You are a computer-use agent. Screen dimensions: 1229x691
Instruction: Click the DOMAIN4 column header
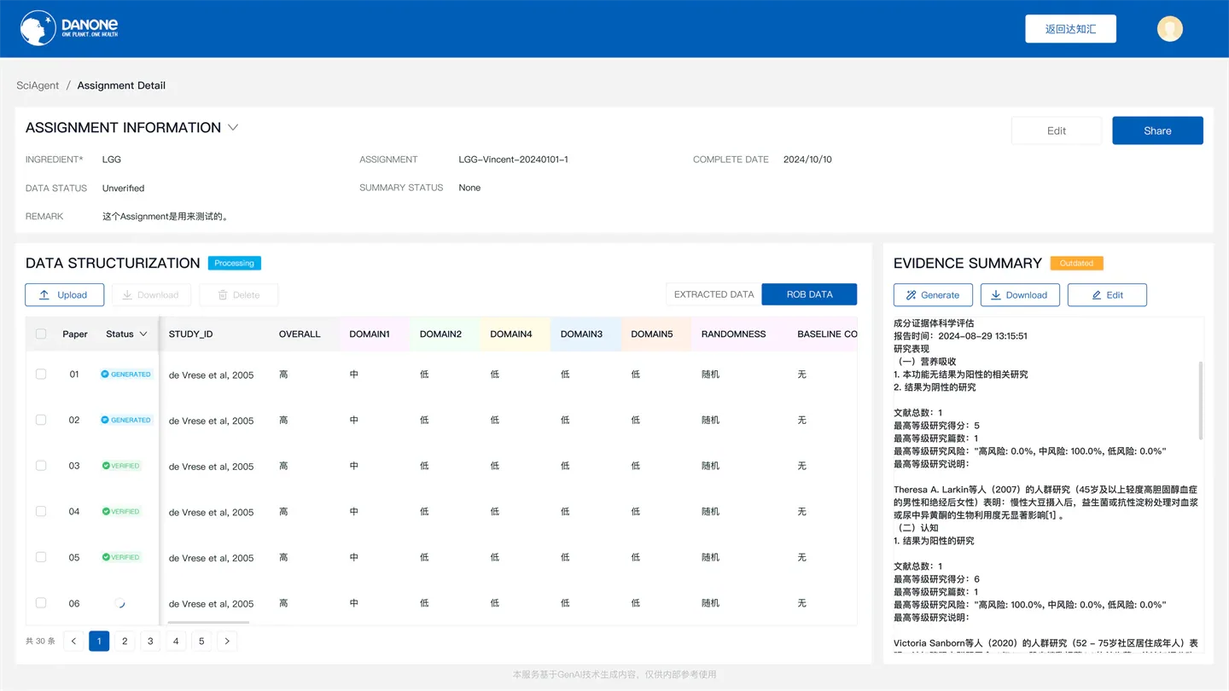(511, 334)
